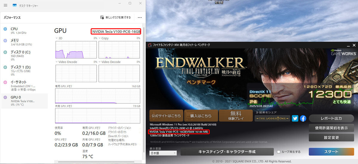Viewport: 358px width, 164px height.
Task: Click the レポート出力 button
Action: click(331, 118)
